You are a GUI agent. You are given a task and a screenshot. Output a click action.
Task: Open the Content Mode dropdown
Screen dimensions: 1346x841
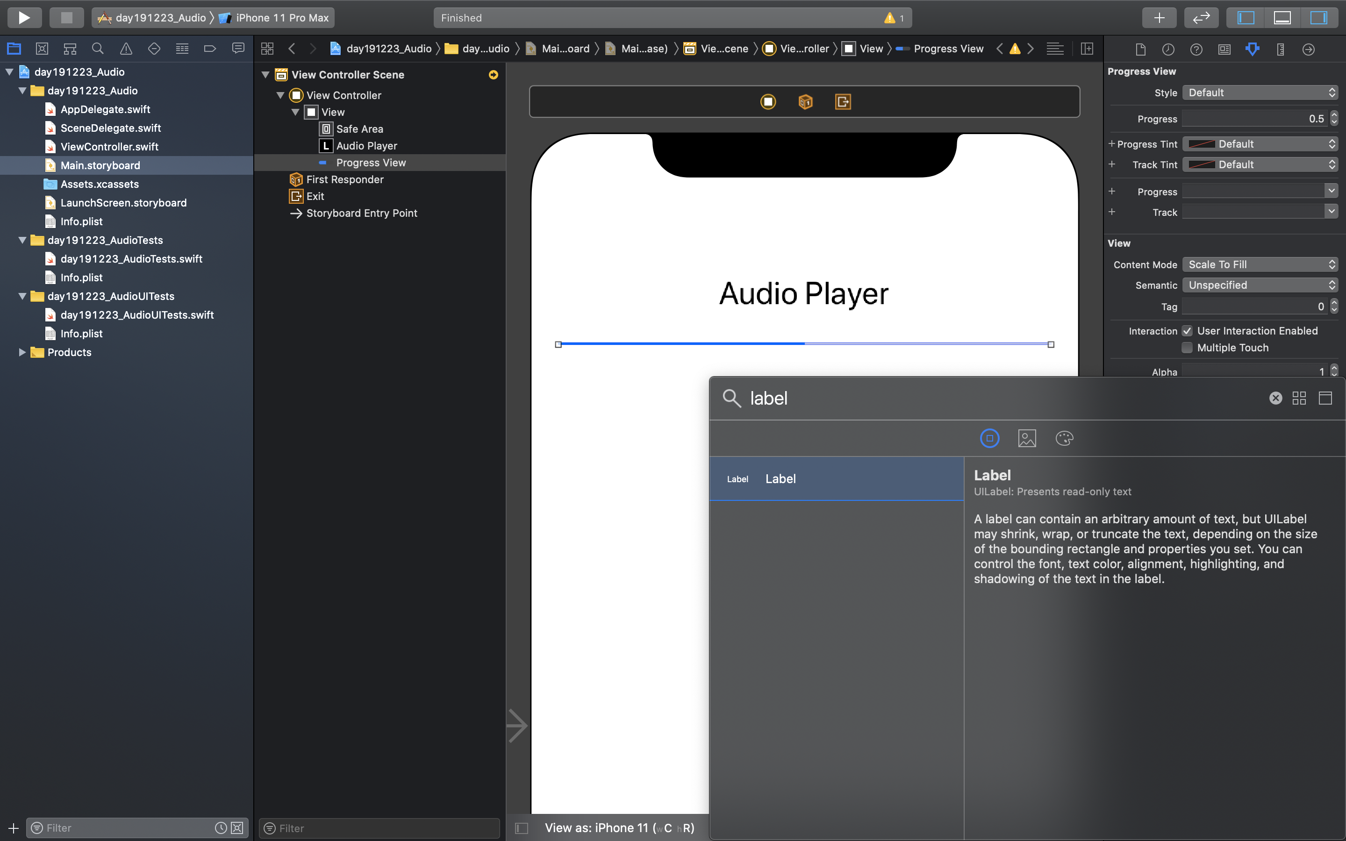(x=1260, y=265)
